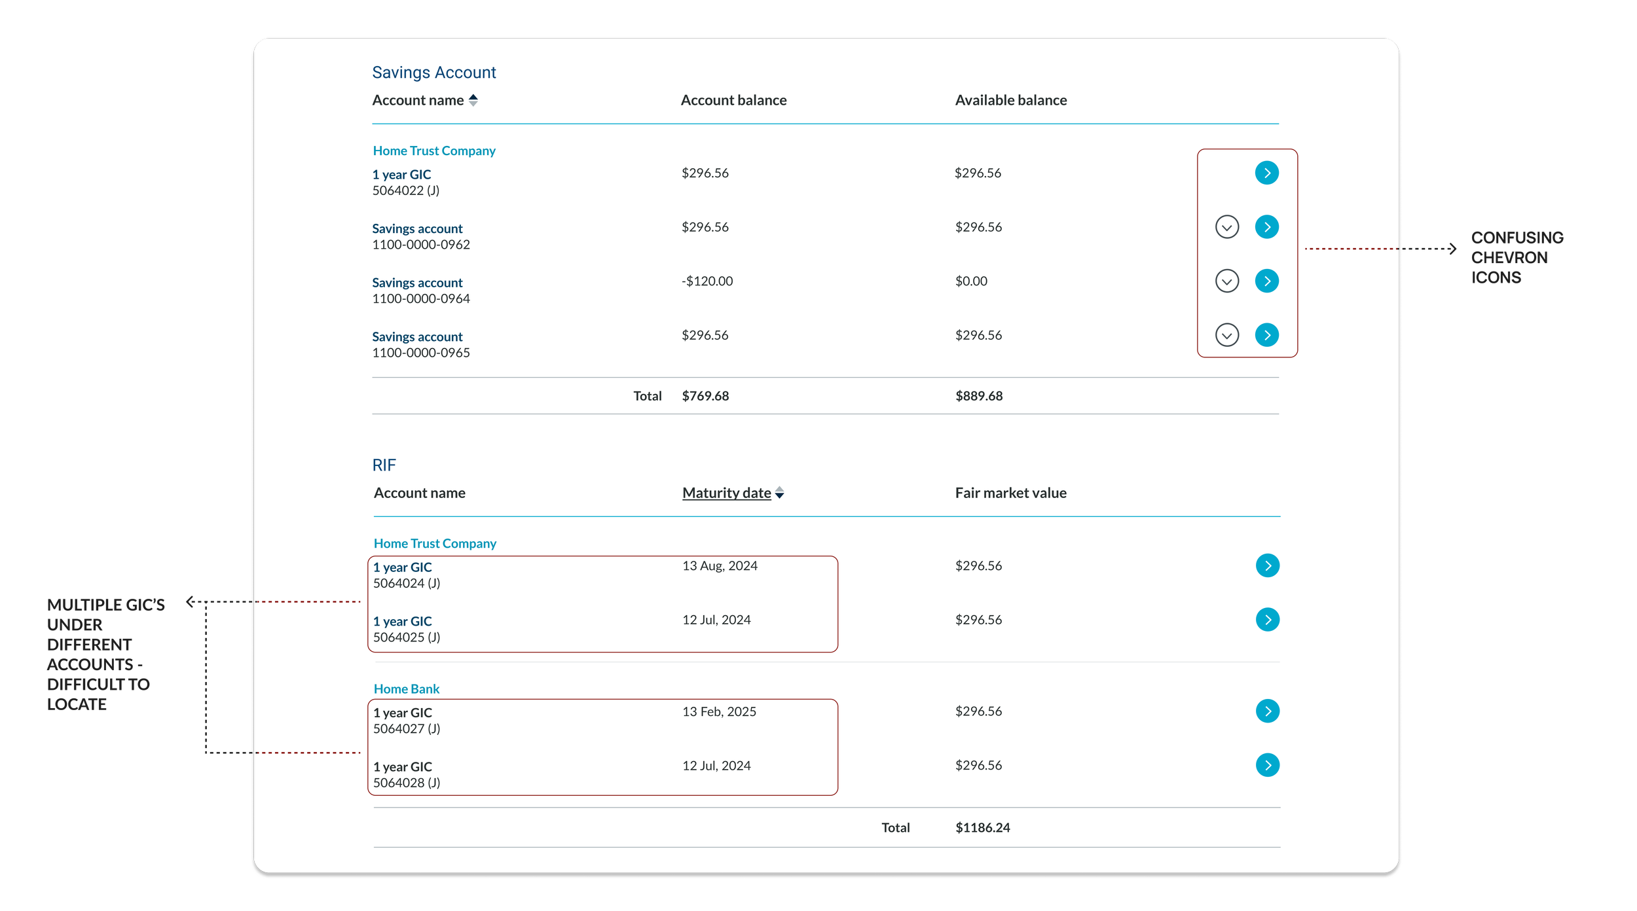Open Home Bank link in RIF section
1637x911 pixels.
click(406, 688)
